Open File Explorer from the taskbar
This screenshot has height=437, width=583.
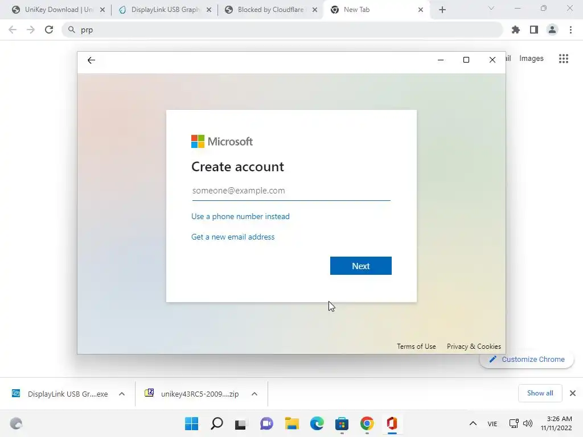[292, 423]
